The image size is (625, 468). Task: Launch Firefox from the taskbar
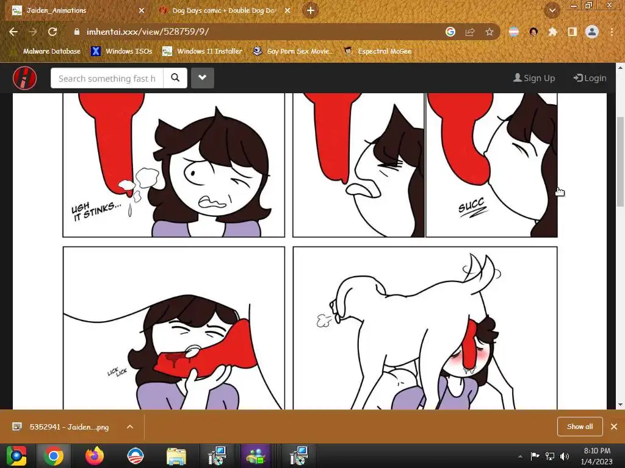coord(95,456)
